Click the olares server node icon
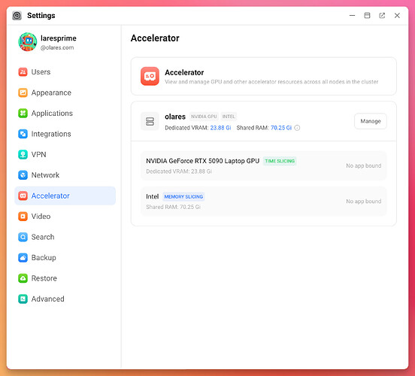 [x=150, y=121]
